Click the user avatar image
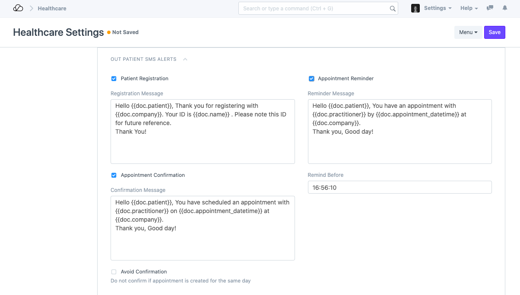 pyautogui.click(x=415, y=8)
